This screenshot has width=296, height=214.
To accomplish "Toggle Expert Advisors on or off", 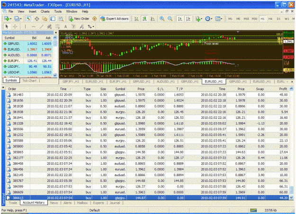I will pos(115,18).
